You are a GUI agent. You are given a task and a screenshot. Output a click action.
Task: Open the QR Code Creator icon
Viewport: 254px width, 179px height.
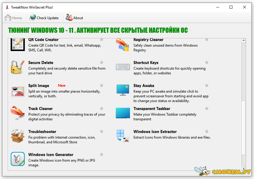(18, 45)
